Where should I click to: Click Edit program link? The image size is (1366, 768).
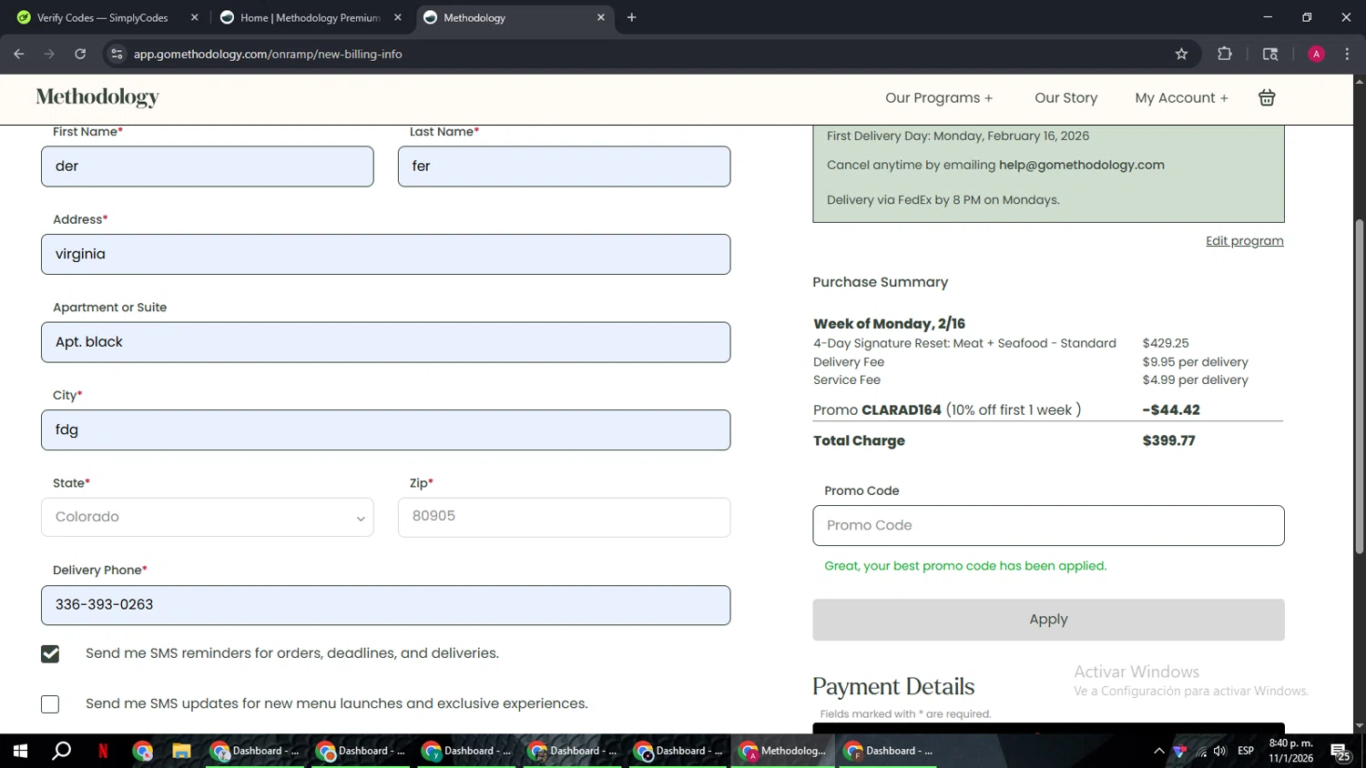click(x=1244, y=241)
